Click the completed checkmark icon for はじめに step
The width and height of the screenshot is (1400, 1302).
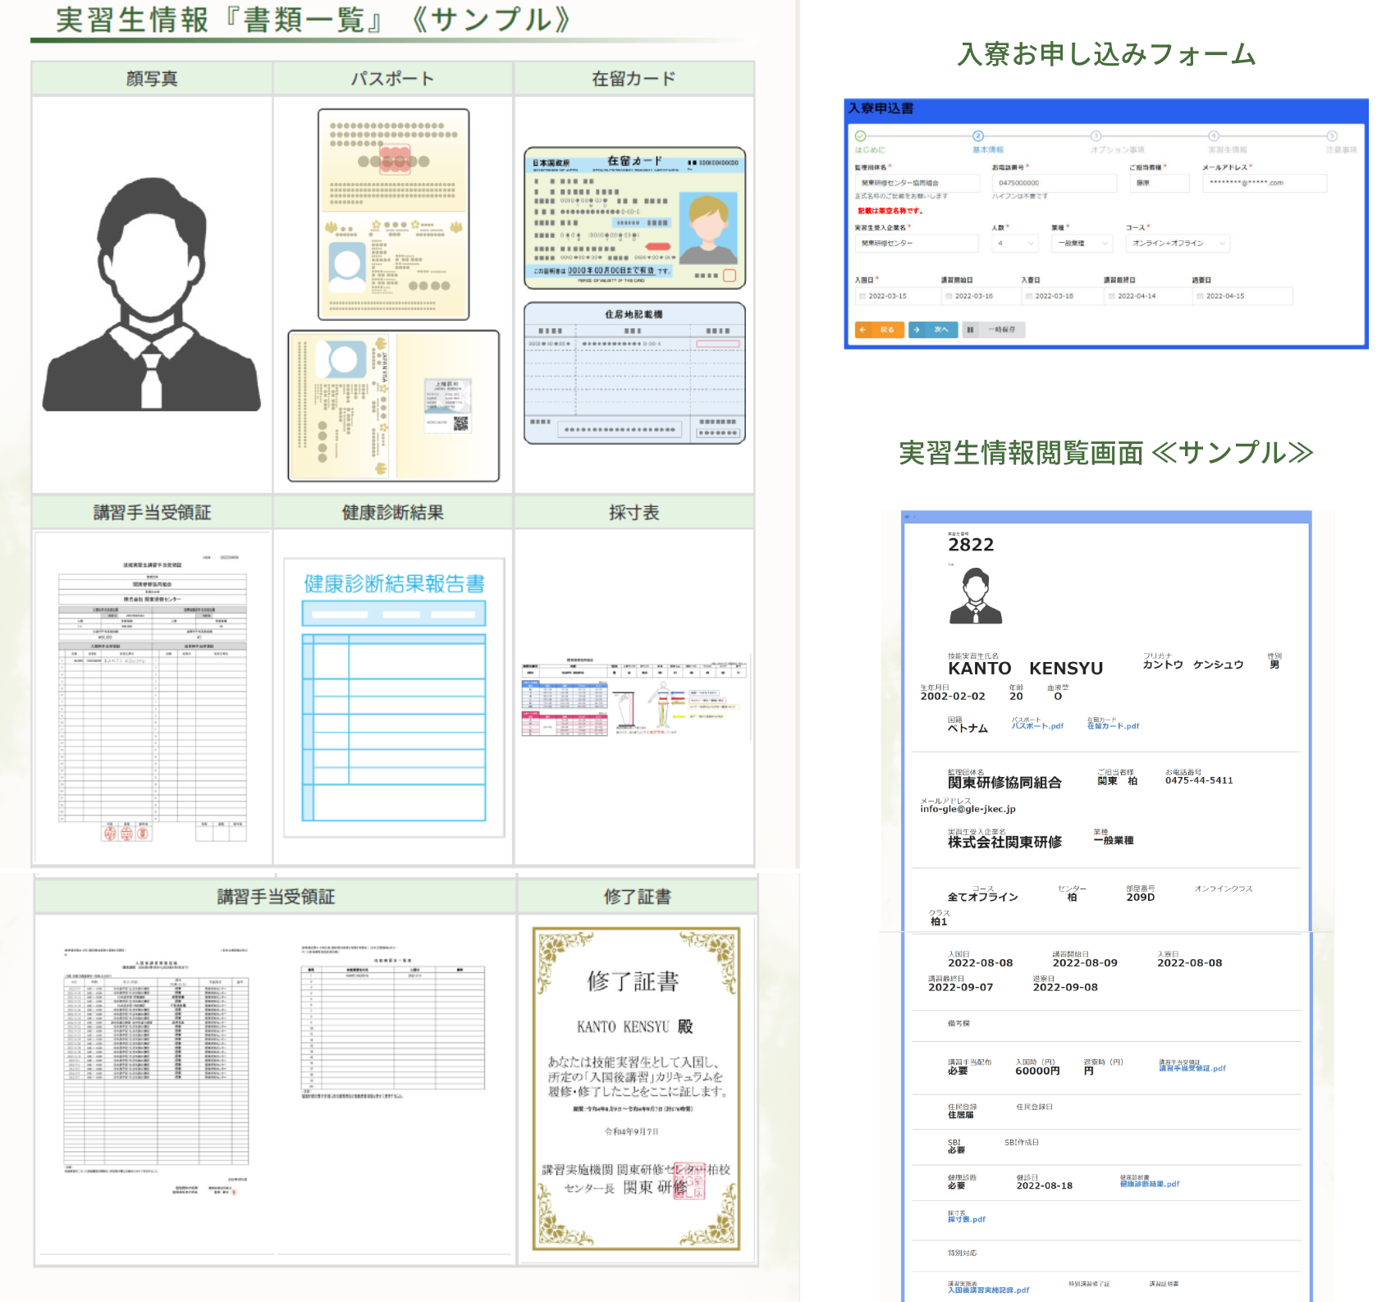click(860, 136)
